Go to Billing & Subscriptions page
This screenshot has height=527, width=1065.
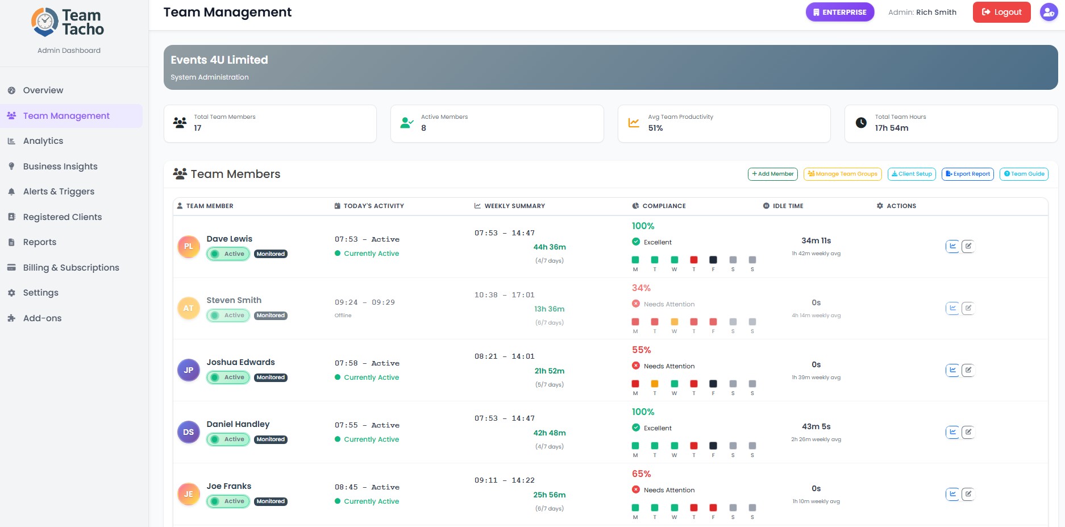pyautogui.click(x=72, y=268)
